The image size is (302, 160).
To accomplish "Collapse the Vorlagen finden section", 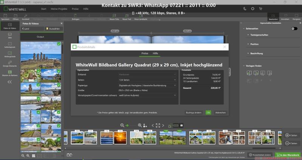I will 244,66.
